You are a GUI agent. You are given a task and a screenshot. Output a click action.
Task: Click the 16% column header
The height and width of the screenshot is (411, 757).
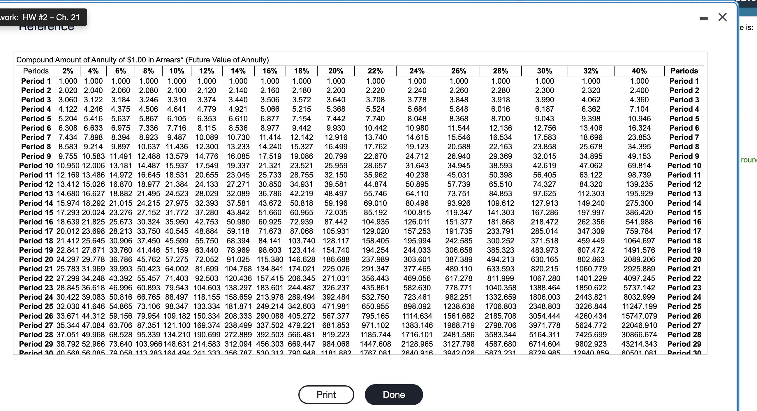tap(271, 71)
